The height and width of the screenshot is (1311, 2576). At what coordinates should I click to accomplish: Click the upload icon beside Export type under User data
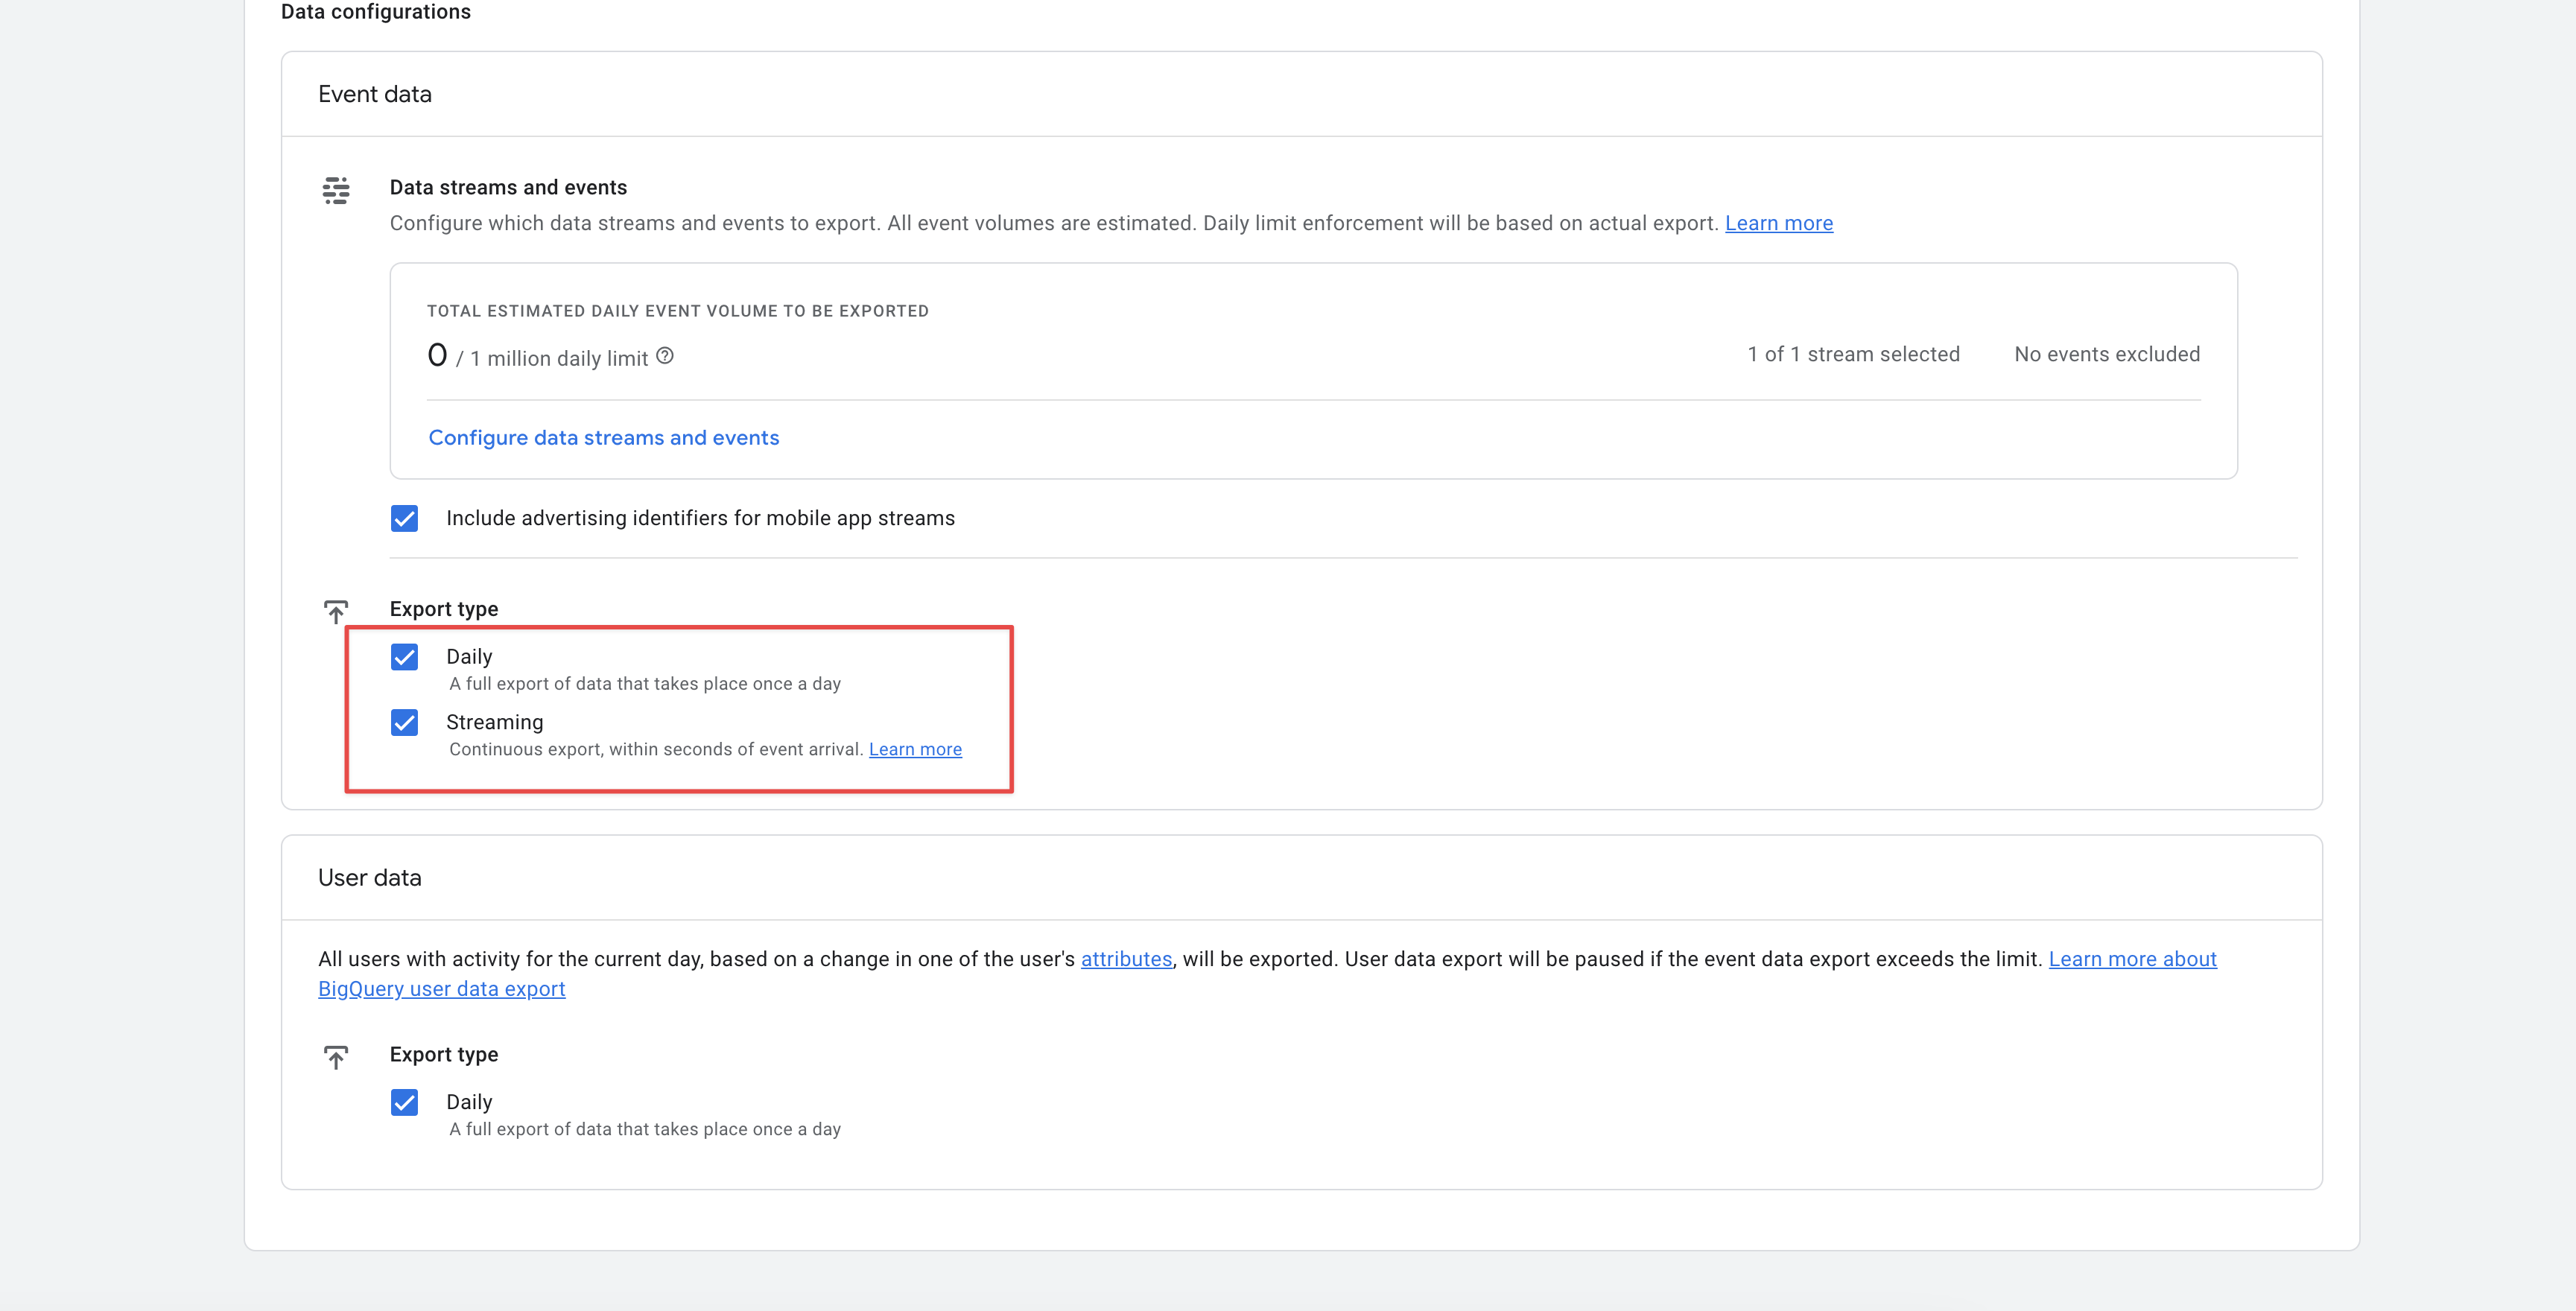[x=336, y=1057]
